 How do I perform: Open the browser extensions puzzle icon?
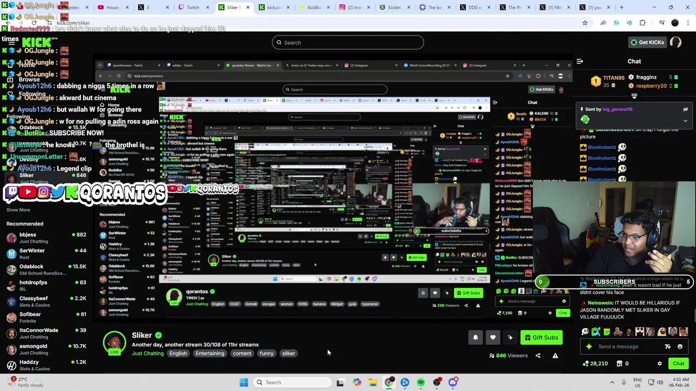coord(642,23)
